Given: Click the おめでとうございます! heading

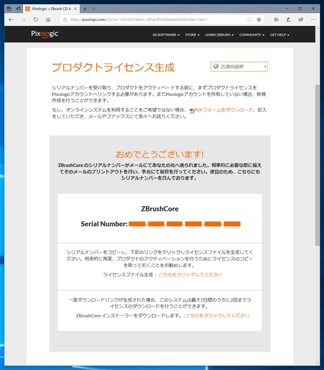Looking at the screenshot, I should pos(160,154).
